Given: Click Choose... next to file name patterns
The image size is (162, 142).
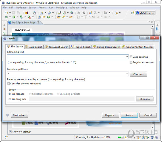Looking at the screenshot, I should (x=138, y=74).
